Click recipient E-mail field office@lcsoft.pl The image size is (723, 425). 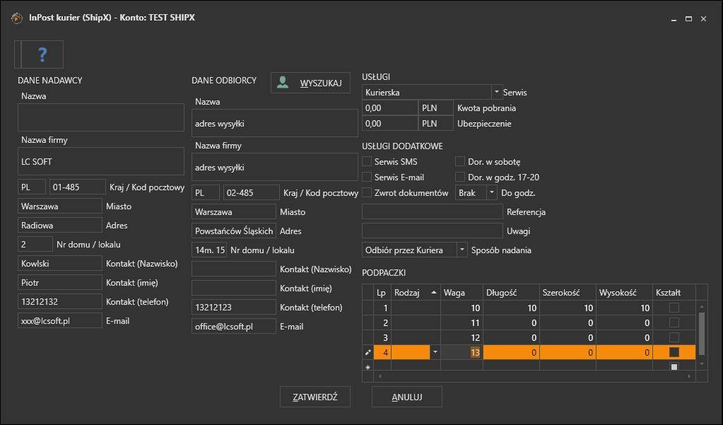[234, 326]
